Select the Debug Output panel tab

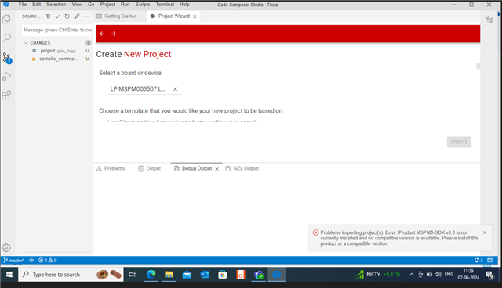pos(196,168)
